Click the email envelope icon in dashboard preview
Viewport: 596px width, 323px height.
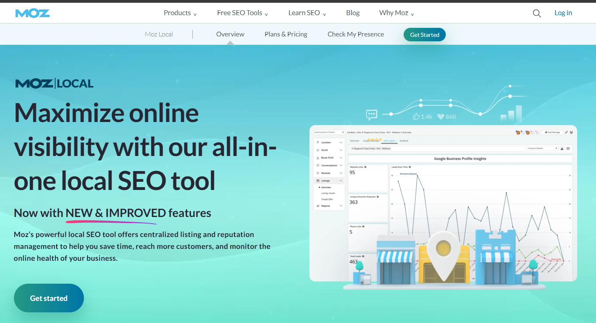(568, 148)
